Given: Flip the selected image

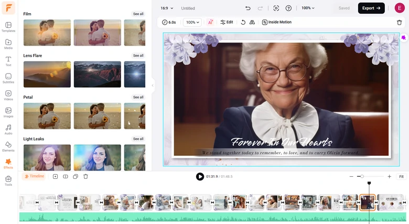Looking at the screenshot, I should (x=252, y=22).
